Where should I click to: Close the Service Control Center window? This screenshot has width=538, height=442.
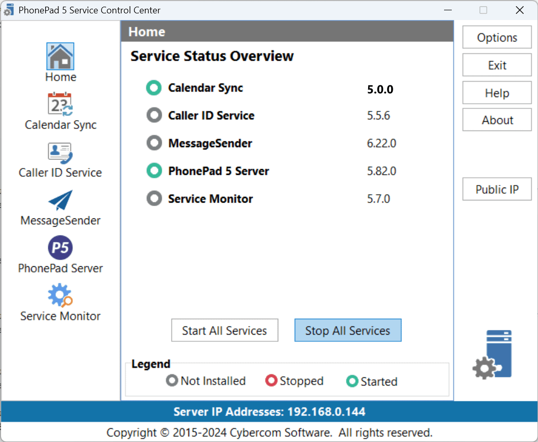click(x=520, y=10)
